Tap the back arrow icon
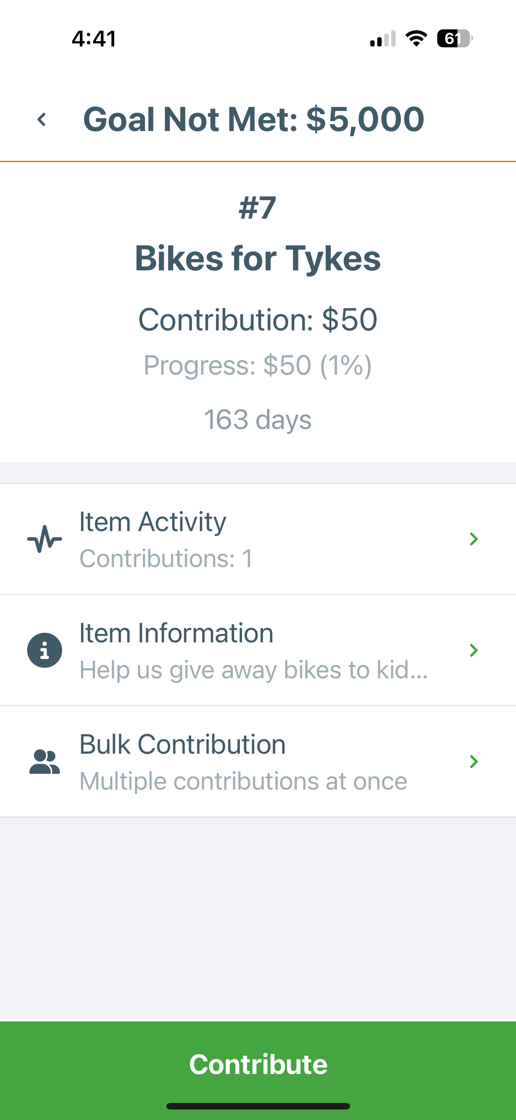This screenshot has width=516, height=1120. [42, 119]
